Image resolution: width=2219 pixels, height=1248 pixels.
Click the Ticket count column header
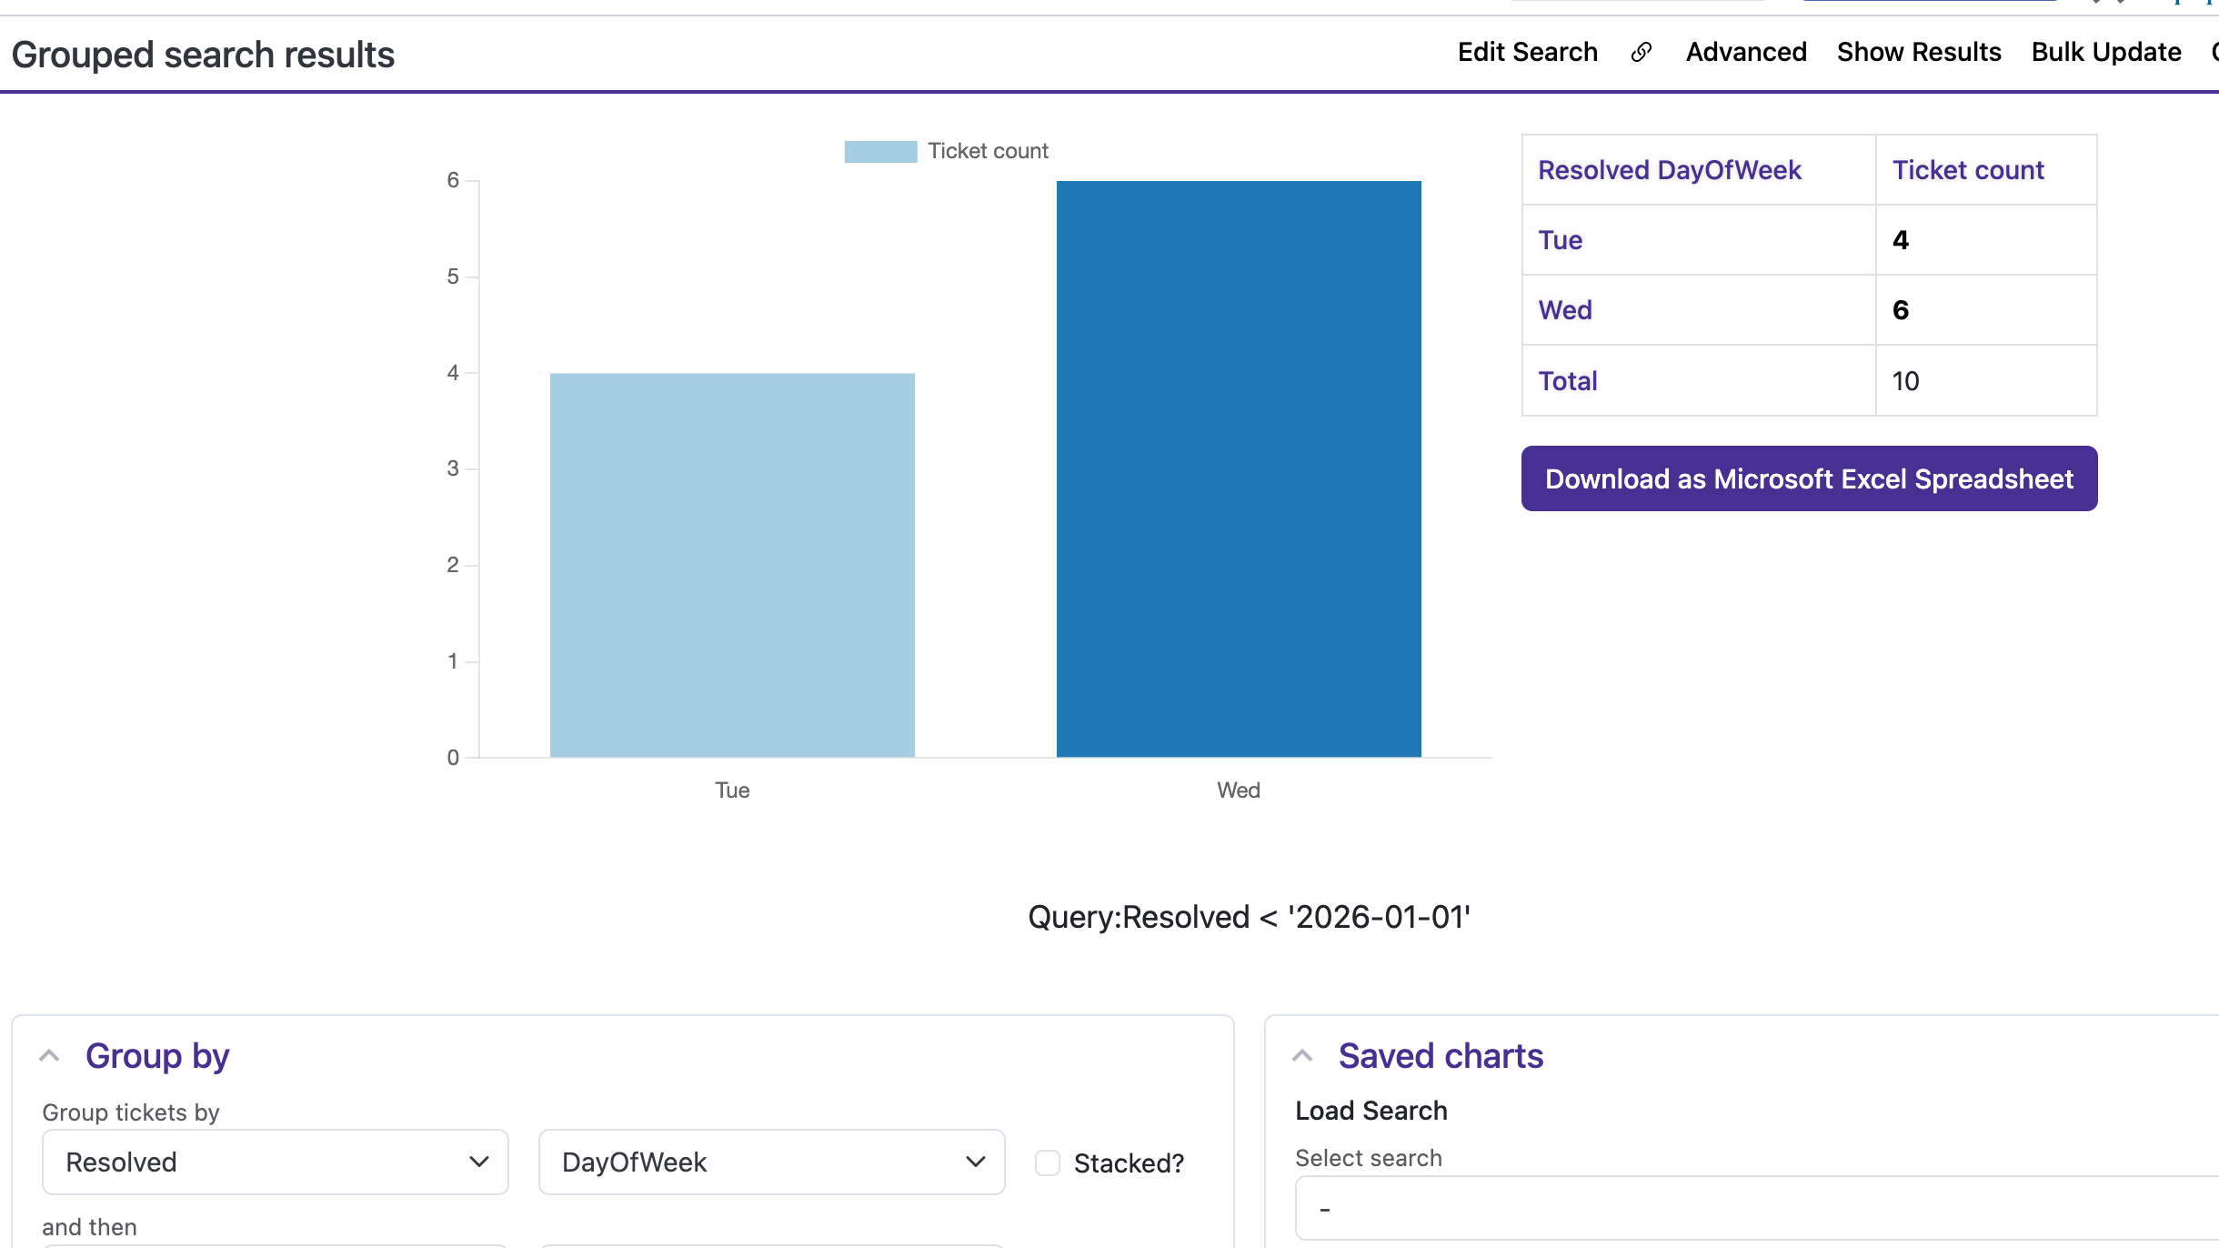(x=1968, y=170)
